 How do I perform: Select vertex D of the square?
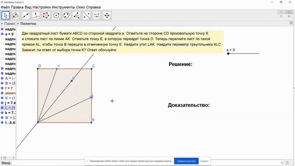tap(38, 69)
